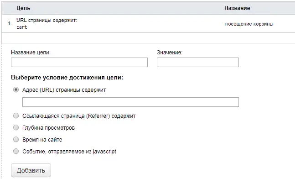The image size is (295, 179).
Task: Click the 'Название цели:' label
Action: (x=31, y=52)
